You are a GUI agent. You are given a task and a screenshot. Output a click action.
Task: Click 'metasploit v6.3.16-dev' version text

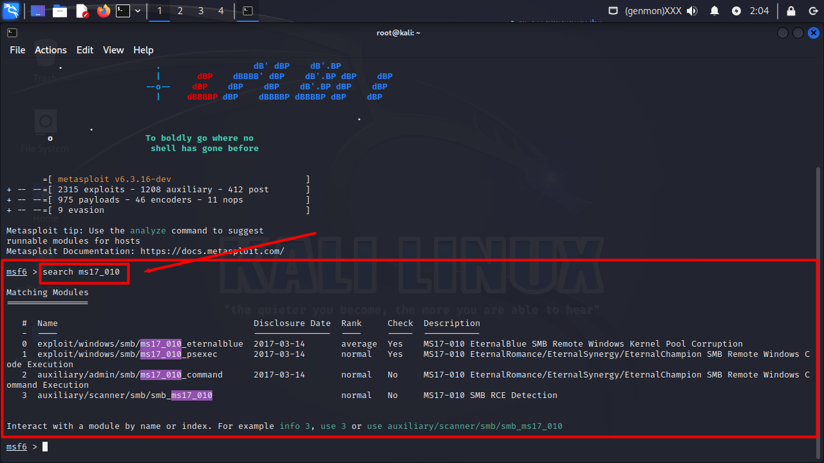tap(115, 179)
